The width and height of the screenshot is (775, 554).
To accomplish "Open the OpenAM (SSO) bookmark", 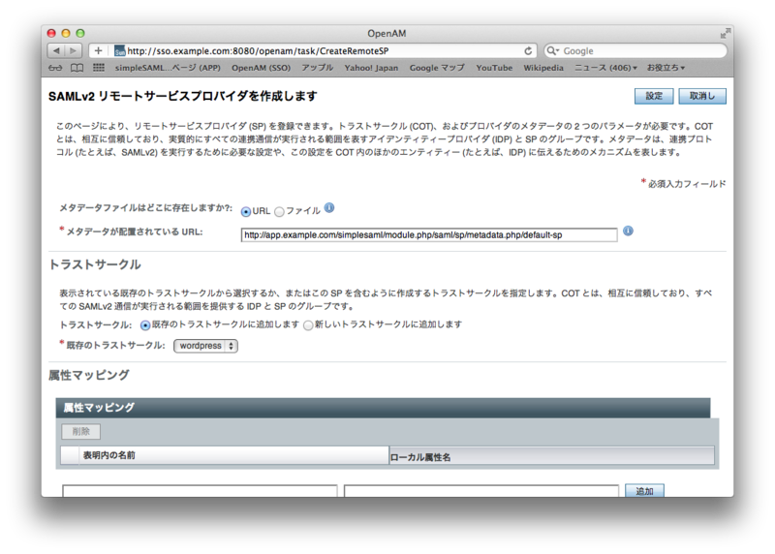I will [x=261, y=68].
